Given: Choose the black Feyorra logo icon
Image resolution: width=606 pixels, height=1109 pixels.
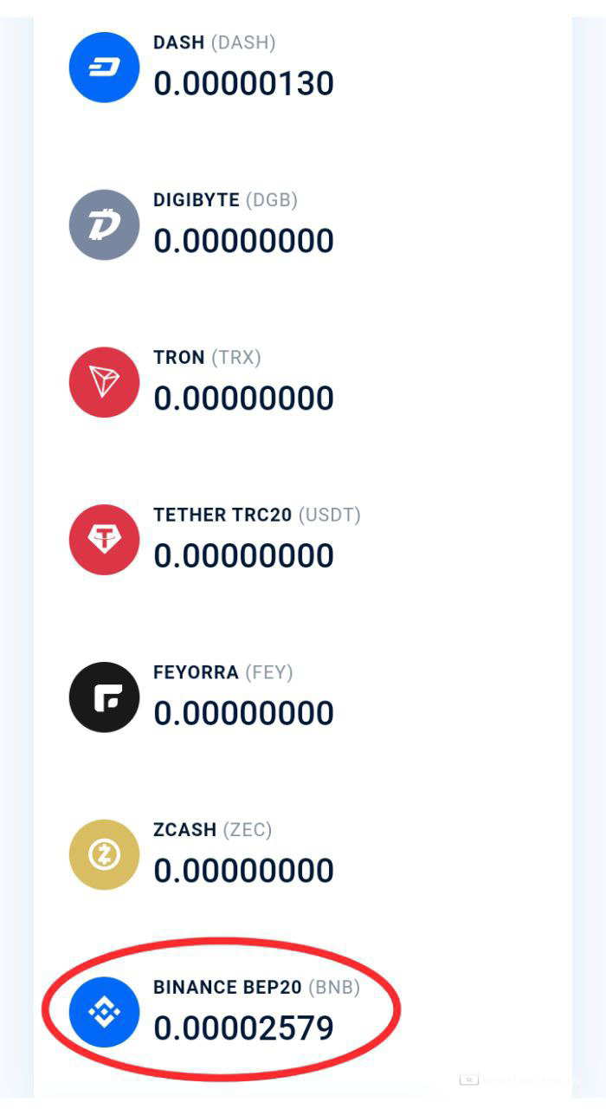Looking at the screenshot, I should 104,697.
